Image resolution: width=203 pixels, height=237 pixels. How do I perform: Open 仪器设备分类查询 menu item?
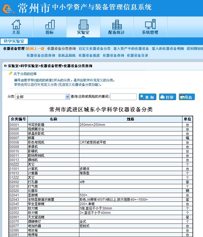[61, 48]
